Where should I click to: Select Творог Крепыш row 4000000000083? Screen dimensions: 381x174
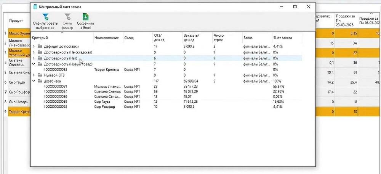(166, 70)
